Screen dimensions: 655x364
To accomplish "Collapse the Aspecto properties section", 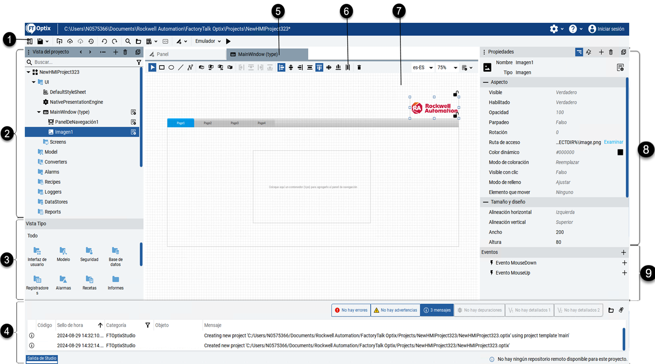I will point(486,82).
